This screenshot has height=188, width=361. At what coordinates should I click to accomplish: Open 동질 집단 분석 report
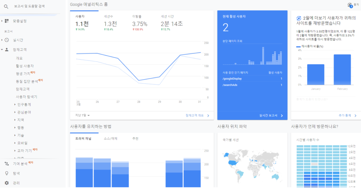(29, 81)
